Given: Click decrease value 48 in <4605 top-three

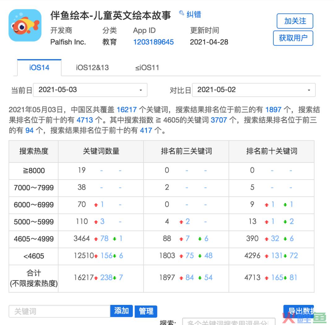Looking at the screenshot, I should pos(208,255).
